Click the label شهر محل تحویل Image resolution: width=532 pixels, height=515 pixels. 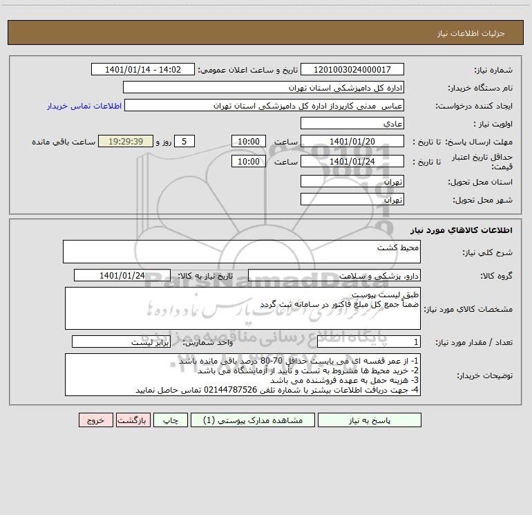[x=482, y=200]
